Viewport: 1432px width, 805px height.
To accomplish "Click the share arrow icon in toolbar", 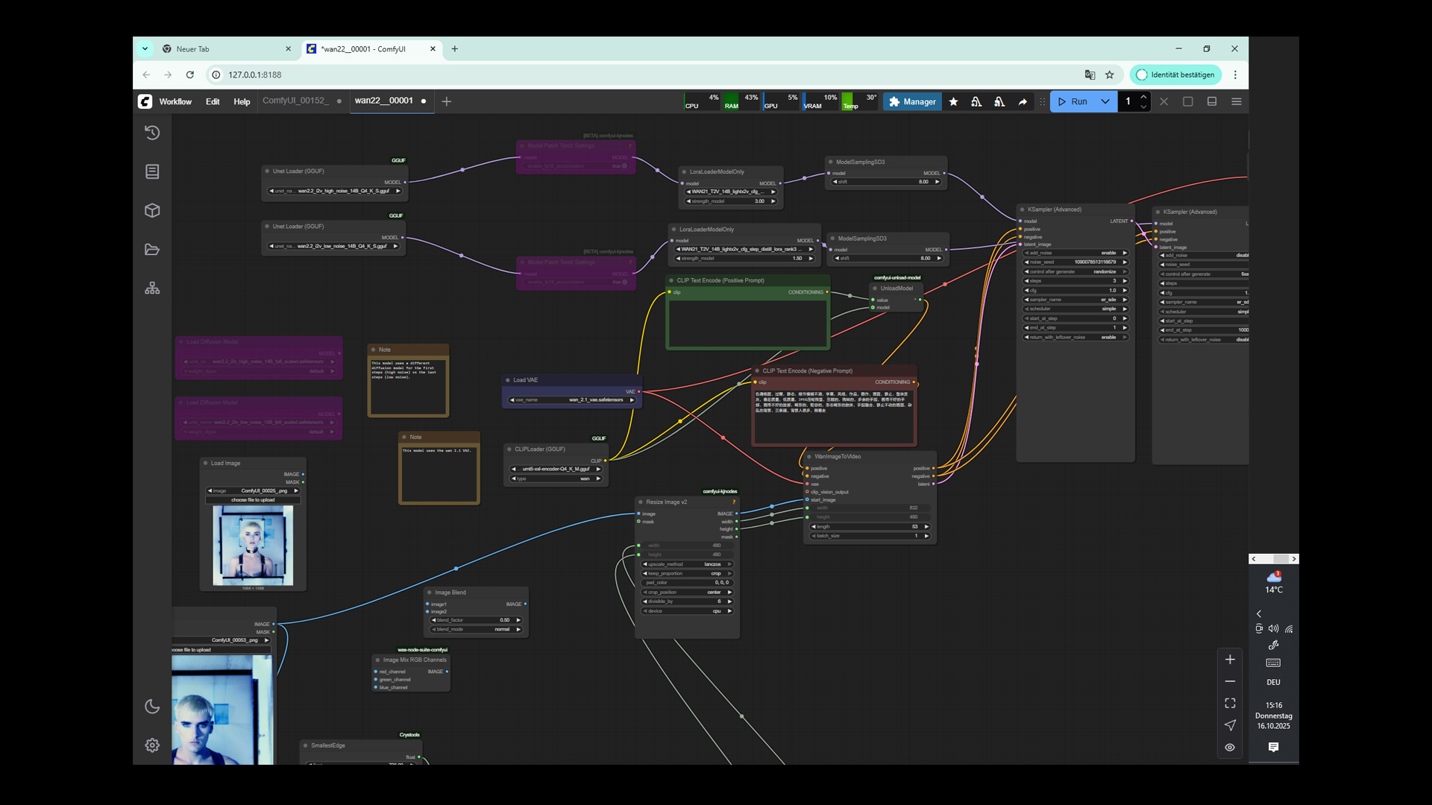I will [x=1023, y=101].
